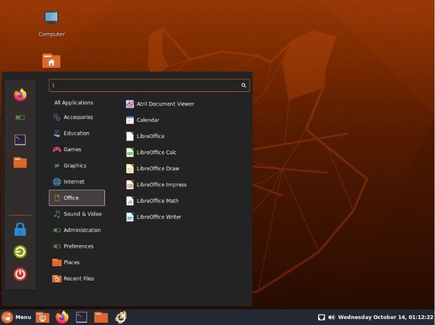The image size is (435, 325).
Task: Launch 'Atril Document Viewer' by its label
Action: point(165,104)
